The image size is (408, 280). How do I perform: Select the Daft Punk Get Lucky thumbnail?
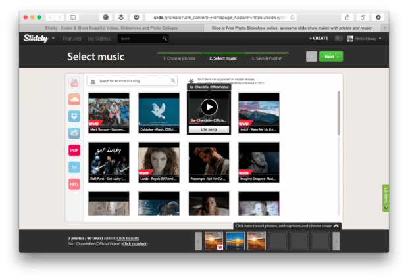click(108, 161)
